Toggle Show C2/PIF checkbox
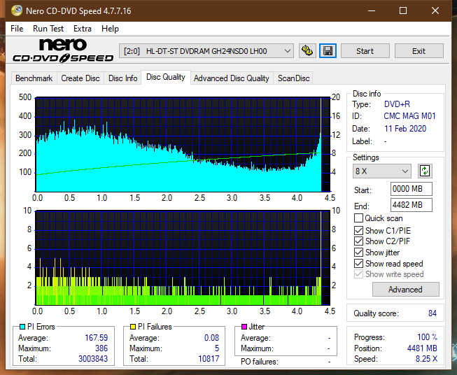Image resolution: width=457 pixels, height=375 pixels. click(x=358, y=241)
